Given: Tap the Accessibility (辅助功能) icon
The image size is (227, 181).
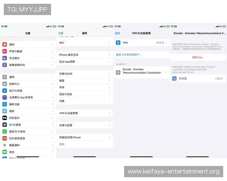Looking at the screenshot, I should 5,104.
